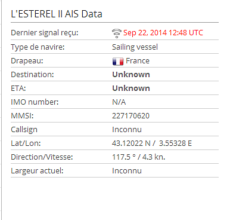Click the 43.12022 N / 3.55328 E coordinates
227x220 pixels.
152,143
